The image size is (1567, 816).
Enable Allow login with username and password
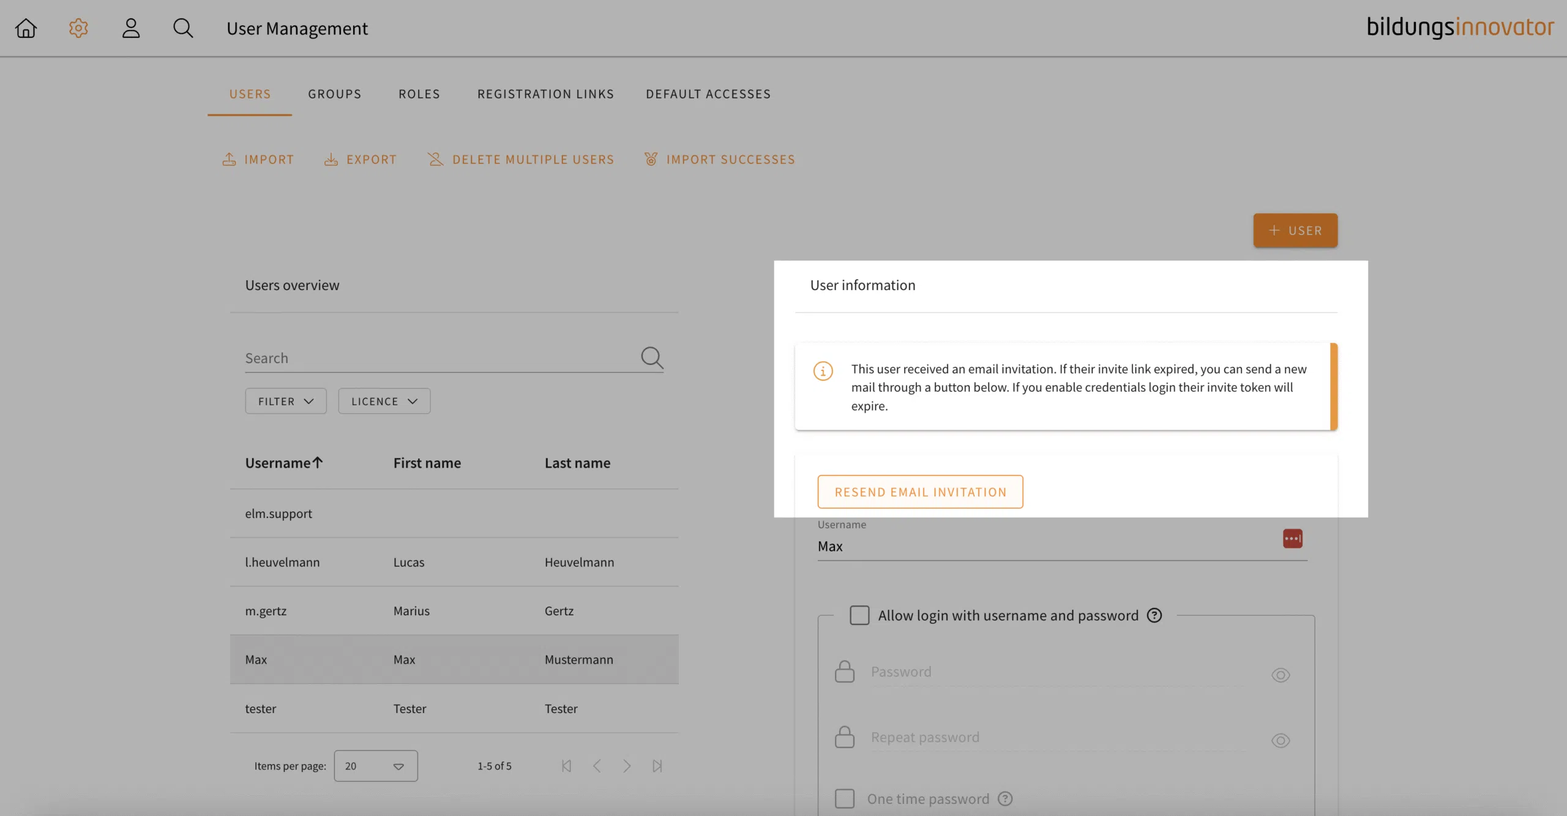click(x=859, y=615)
